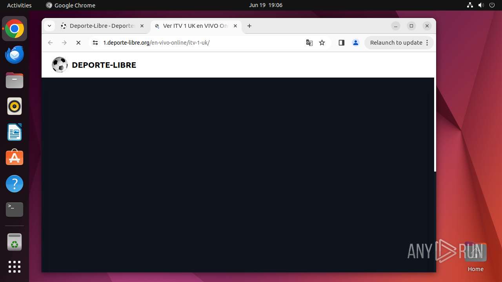
Task: Click the power icon in top bar
Action: 492,5
